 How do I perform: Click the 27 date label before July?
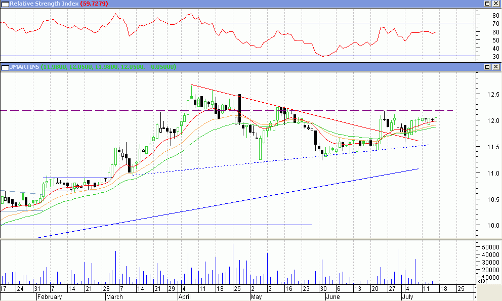392,289
